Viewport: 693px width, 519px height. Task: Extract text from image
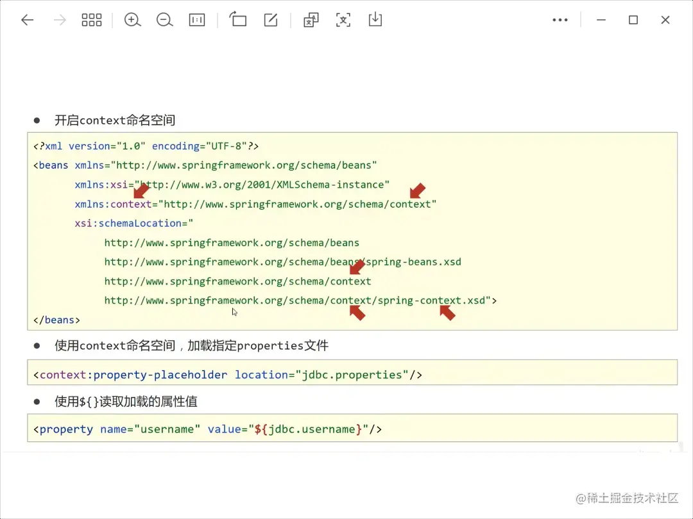[x=343, y=20]
